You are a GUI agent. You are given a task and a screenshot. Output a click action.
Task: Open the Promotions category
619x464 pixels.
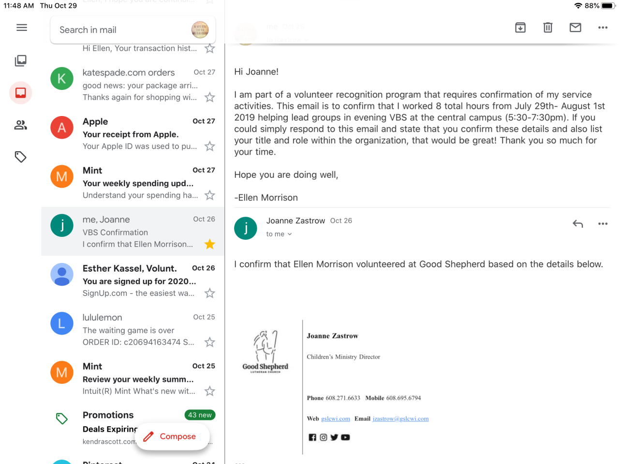pos(108,415)
